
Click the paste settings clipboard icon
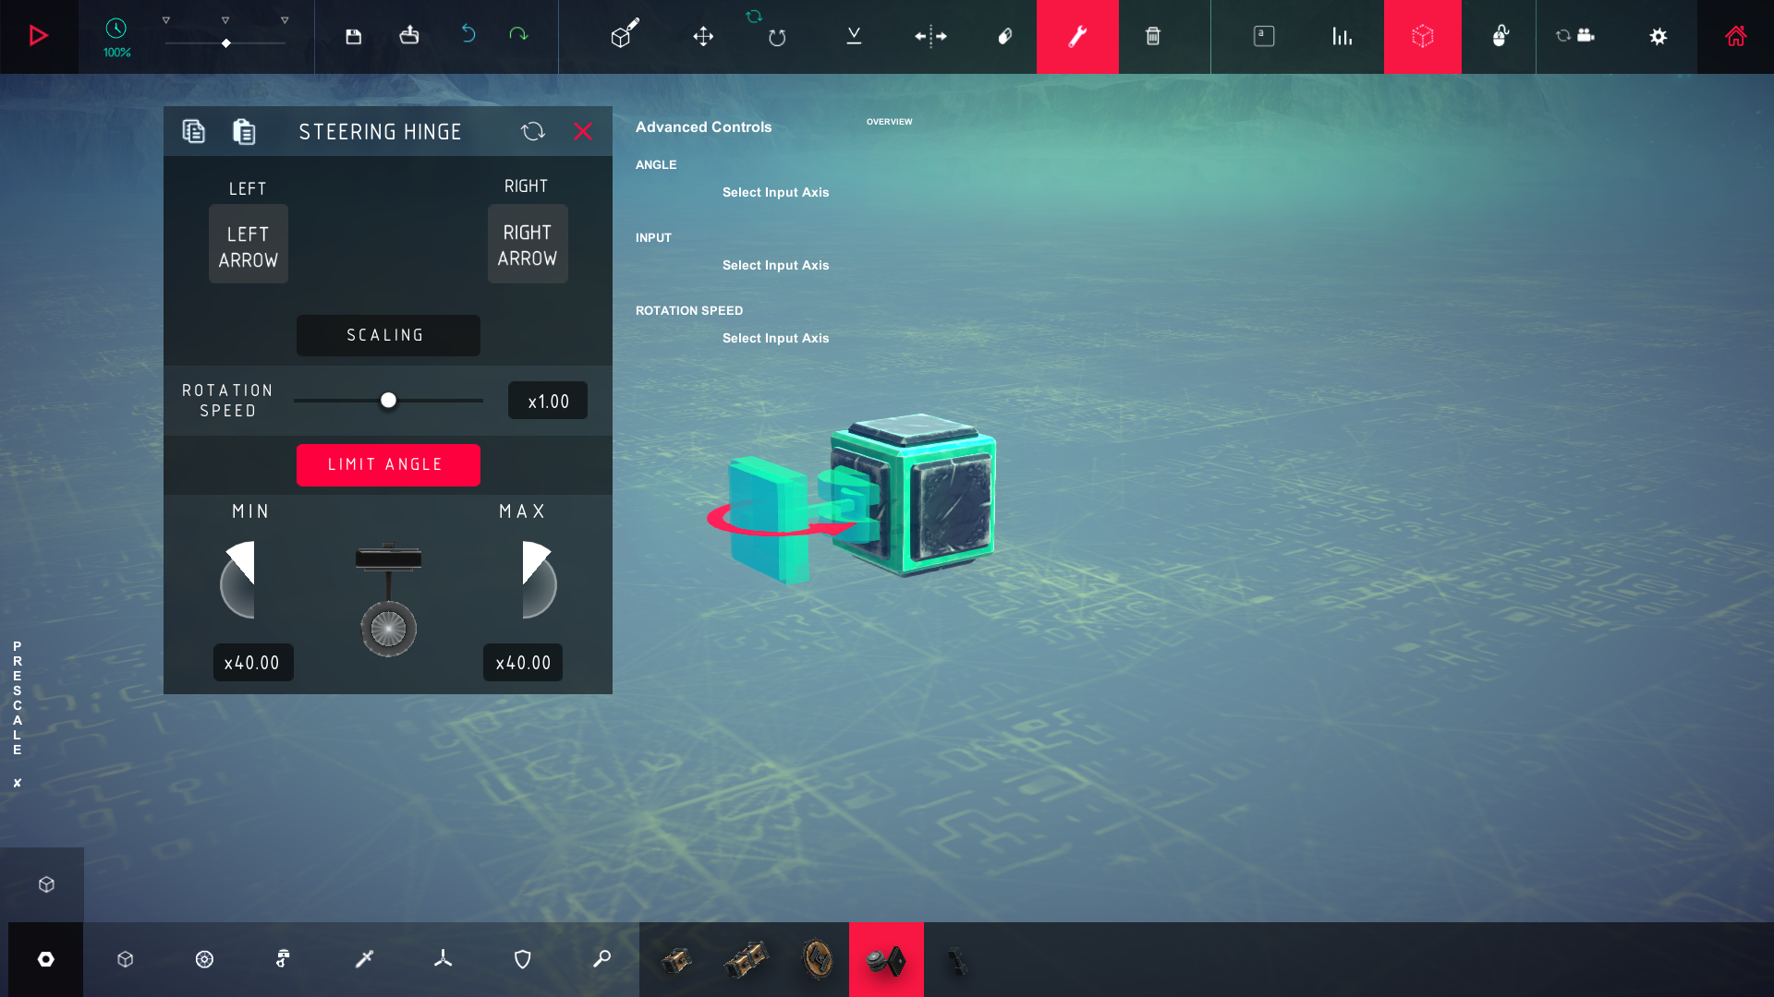244,131
